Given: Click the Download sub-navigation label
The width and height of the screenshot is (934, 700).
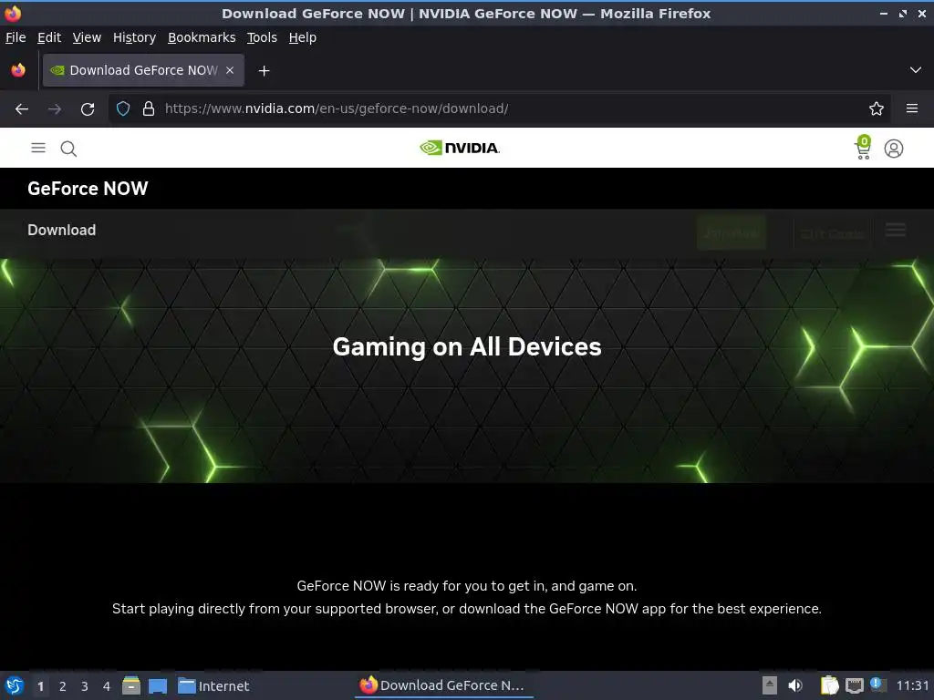Looking at the screenshot, I should 61,231.
